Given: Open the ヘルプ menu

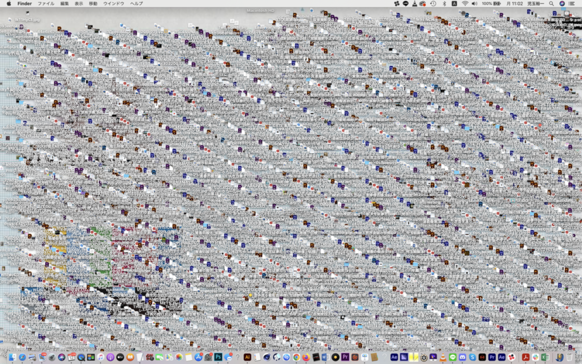Looking at the screenshot, I should (x=137, y=3).
